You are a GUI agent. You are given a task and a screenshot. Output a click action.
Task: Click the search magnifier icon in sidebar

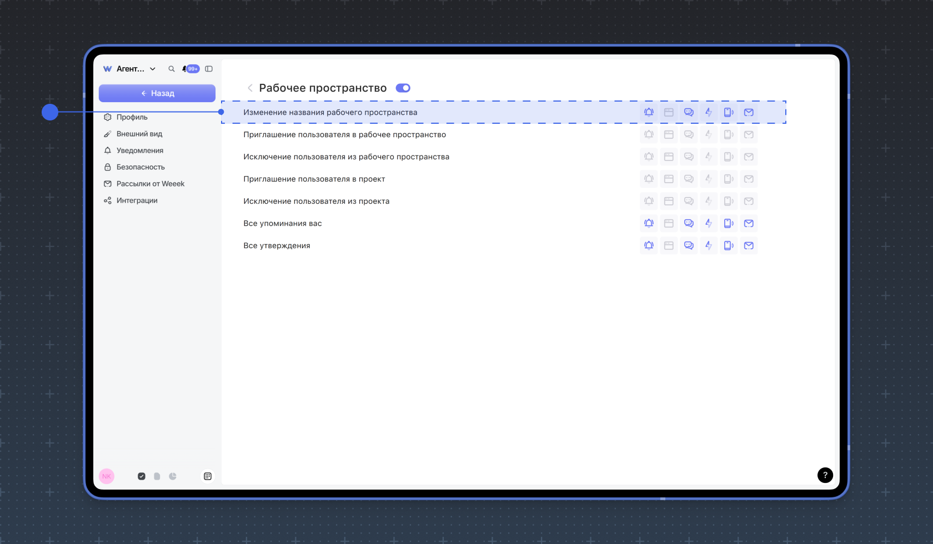pyautogui.click(x=172, y=69)
